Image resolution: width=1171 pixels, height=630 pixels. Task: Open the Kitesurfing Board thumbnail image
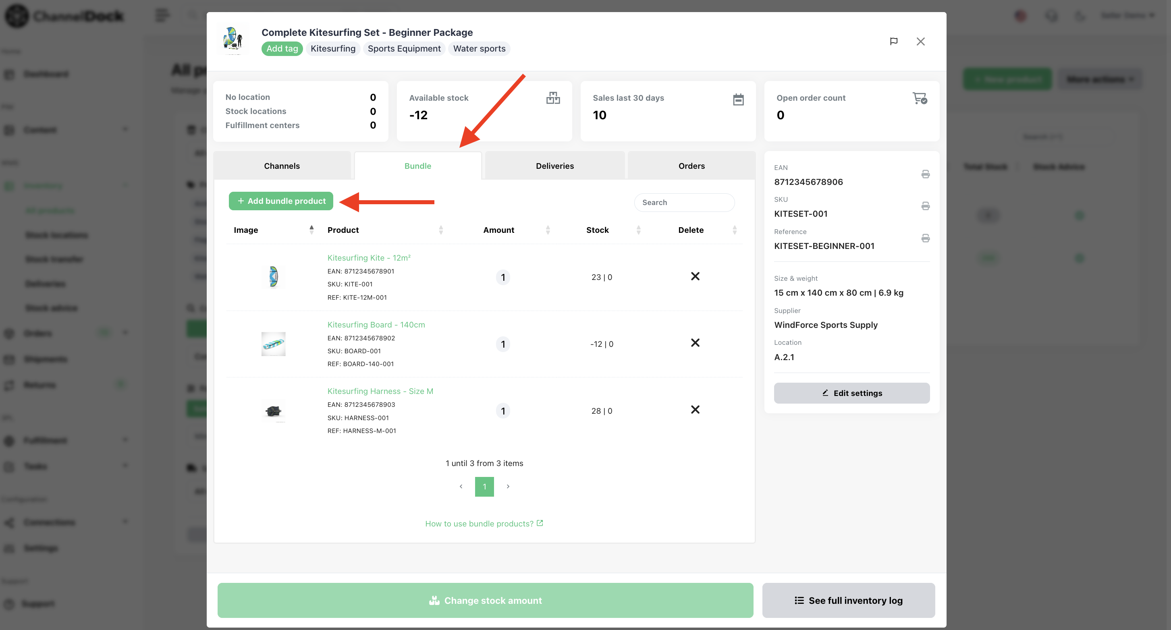click(x=273, y=344)
